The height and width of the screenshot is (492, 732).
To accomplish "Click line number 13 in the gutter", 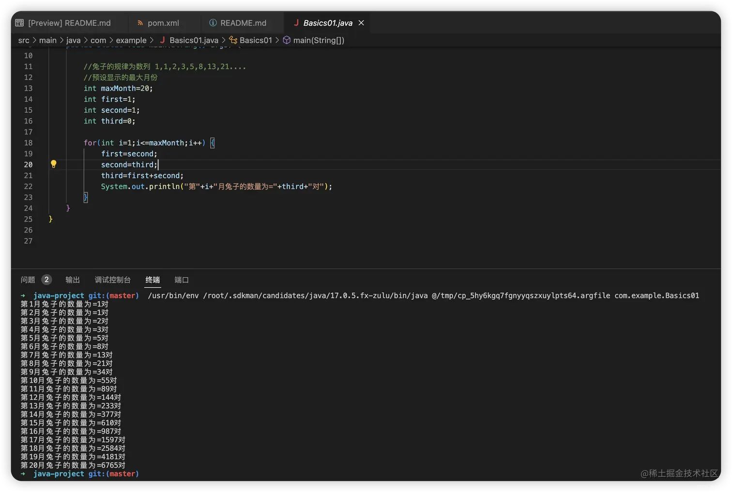I will tap(28, 88).
